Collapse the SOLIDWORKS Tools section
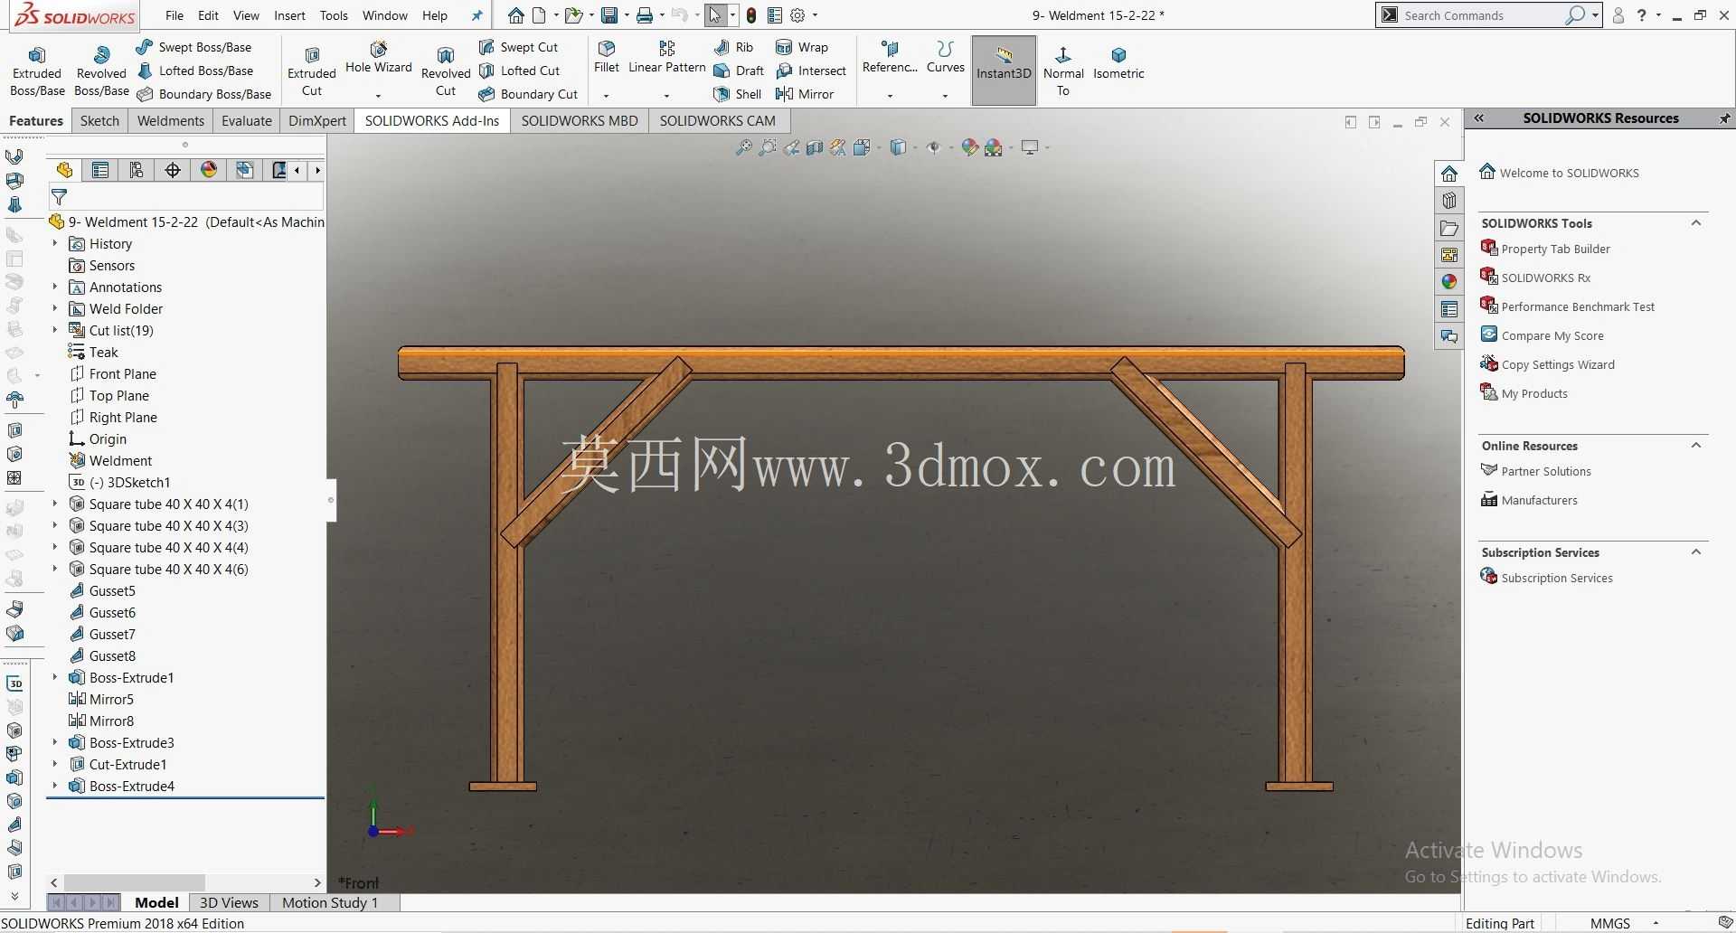 tap(1696, 223)
